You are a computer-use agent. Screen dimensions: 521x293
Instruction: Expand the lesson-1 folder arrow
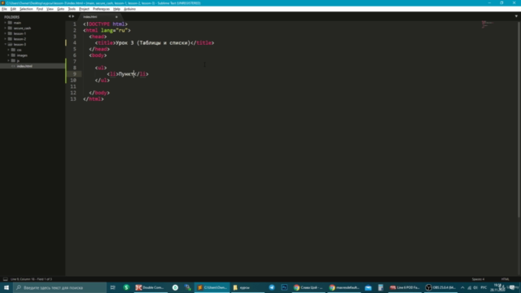coord(6,33)
